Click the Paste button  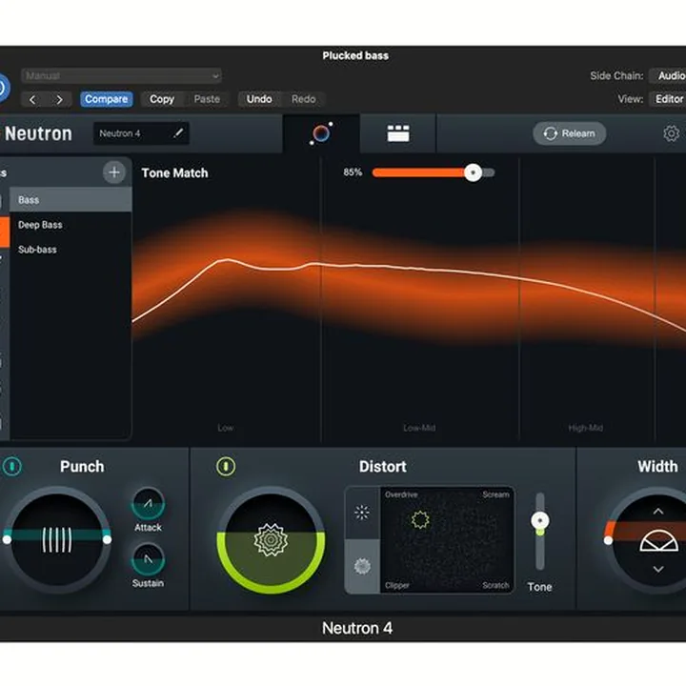[x=207, y=99]
